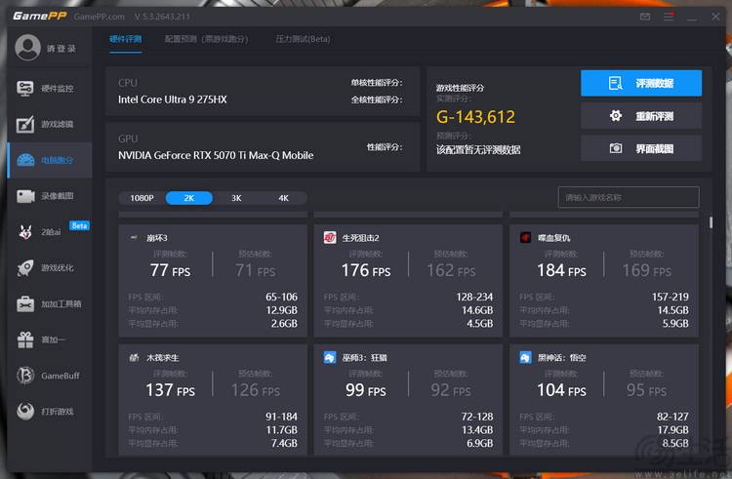This screenshot has width=732, height=479.
Task: Open 喜加一 gift box icon
Action: click(x=25, y=339)
